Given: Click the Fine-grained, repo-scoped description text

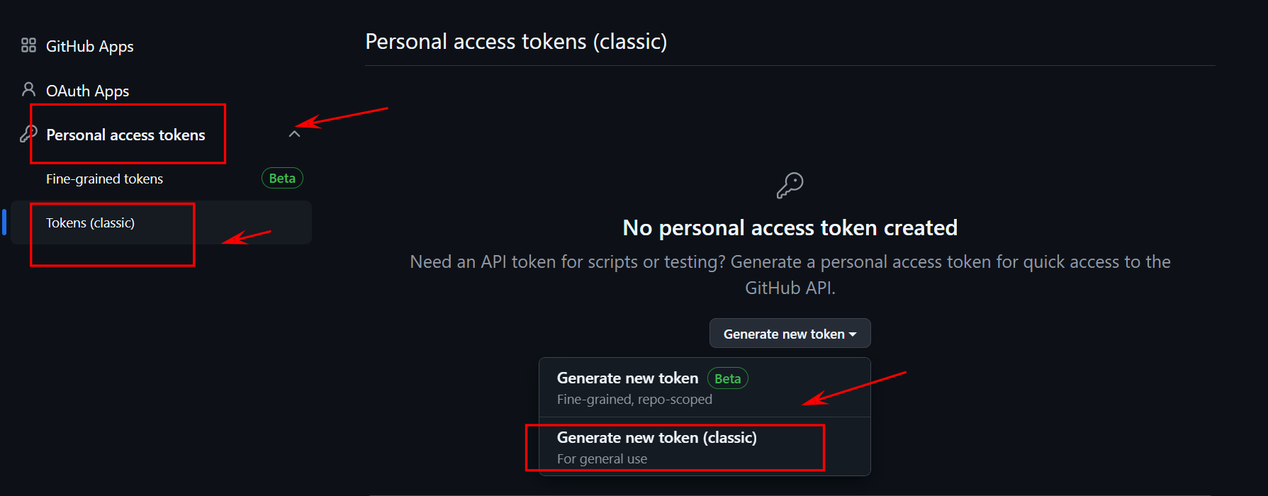Looking at the screenshot, I should (634, 399).
